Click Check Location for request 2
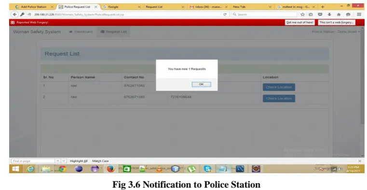Viewport: 367px width, 190px height. (x=279, y=98)
